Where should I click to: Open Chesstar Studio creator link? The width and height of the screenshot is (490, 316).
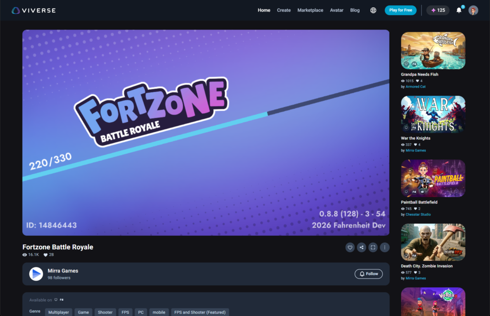[x=418, y=215]
